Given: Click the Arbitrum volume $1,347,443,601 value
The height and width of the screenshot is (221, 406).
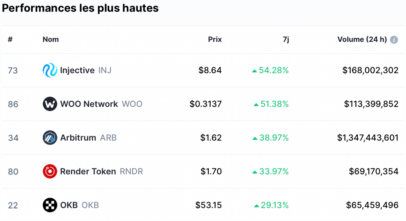Looking at the screenshot, I should coord(368,137).
